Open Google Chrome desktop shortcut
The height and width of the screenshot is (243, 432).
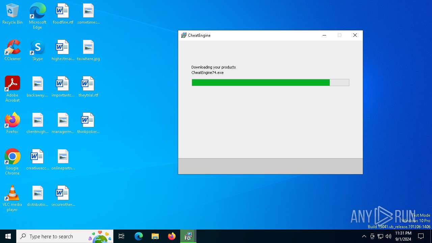[12, 162]
